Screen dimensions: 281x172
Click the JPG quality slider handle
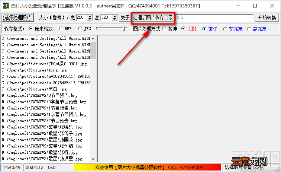coord(126,29)
